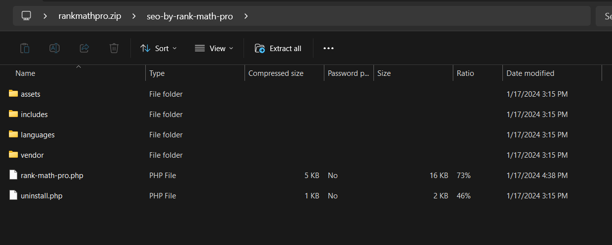612x245 pixels.
Task: Select the rank-math-pro.php file name
Action: (52, 175)
